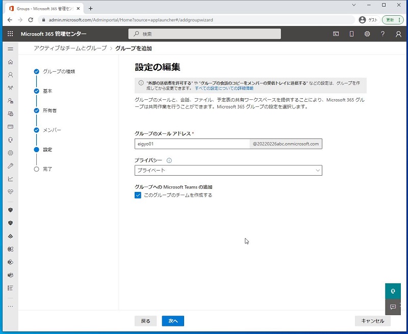
Task: Open Setup wrench icon in sidebar
Action: [10, 165]
